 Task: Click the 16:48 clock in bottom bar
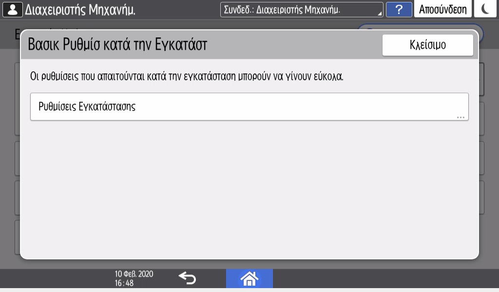(124, 283)
